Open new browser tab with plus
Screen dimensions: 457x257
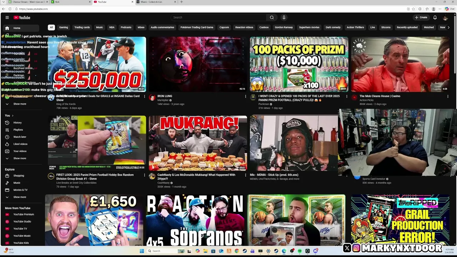pyautogui.click(x=181, y=2)
